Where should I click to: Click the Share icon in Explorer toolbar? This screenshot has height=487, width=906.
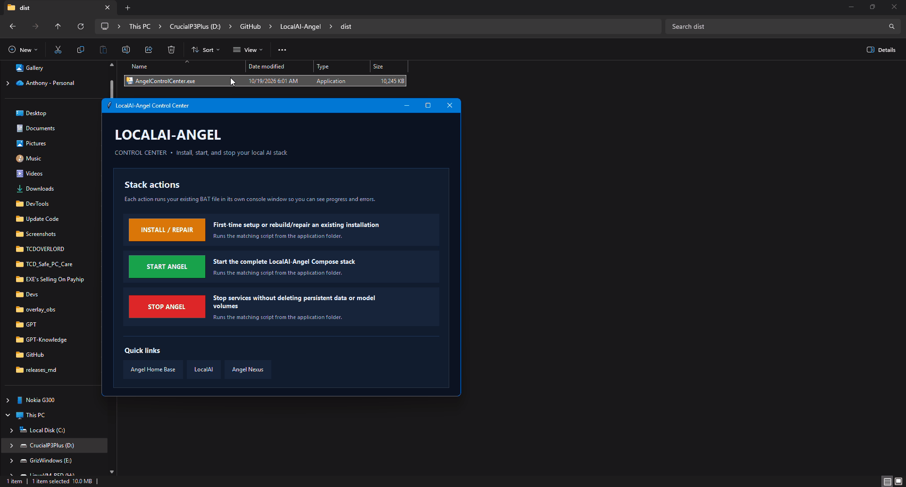tap(149, 50)
